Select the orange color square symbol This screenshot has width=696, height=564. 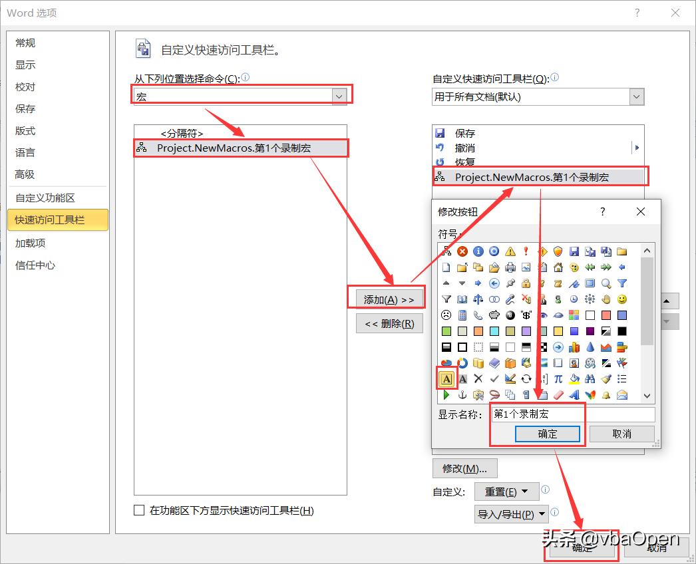pos(478,331)
